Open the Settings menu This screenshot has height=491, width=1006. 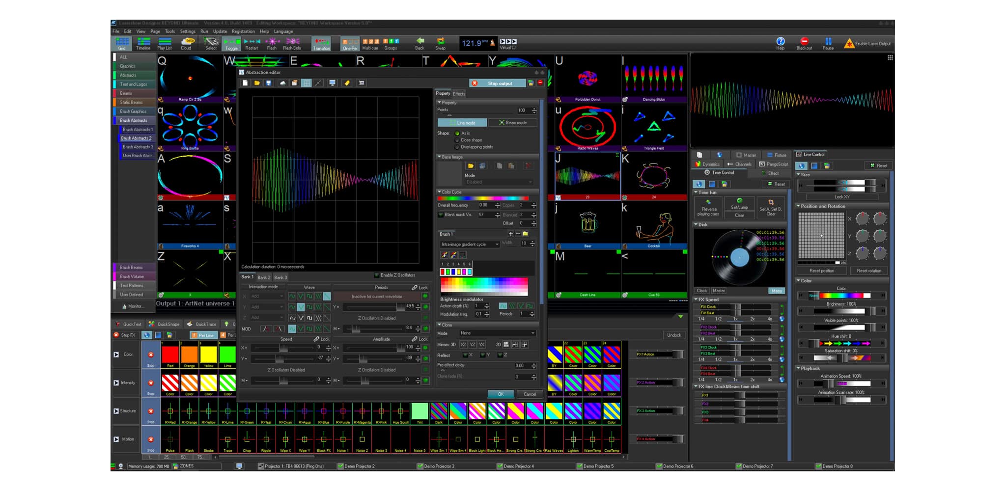click(x=187, y=31)
